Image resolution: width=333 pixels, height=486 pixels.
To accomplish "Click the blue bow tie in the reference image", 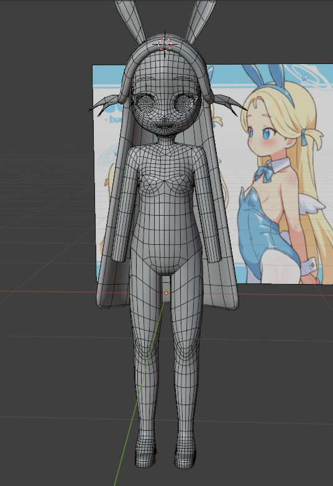I will tap(264, 173).
